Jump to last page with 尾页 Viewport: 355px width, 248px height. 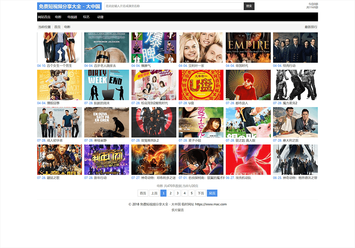(x=212, y=193)
